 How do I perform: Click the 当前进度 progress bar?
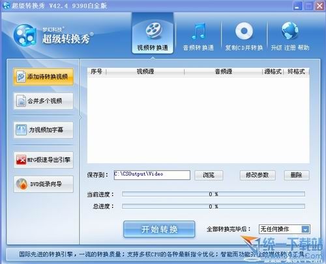(x=213, y=194)
